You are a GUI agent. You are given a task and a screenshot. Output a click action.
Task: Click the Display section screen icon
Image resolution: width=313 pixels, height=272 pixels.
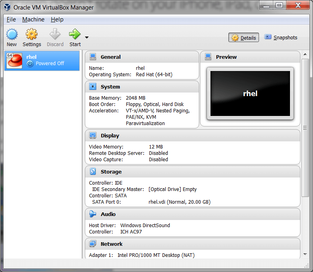pyautogui.click(x=93, y=135)
